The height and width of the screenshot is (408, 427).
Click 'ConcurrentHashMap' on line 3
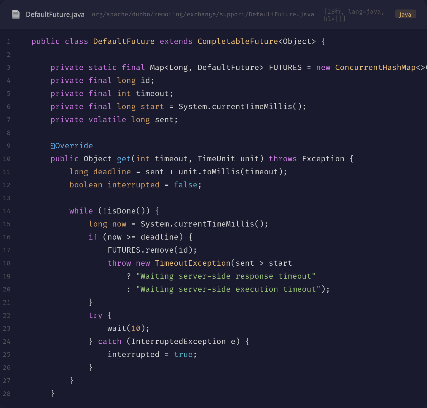tap(375, 67)
